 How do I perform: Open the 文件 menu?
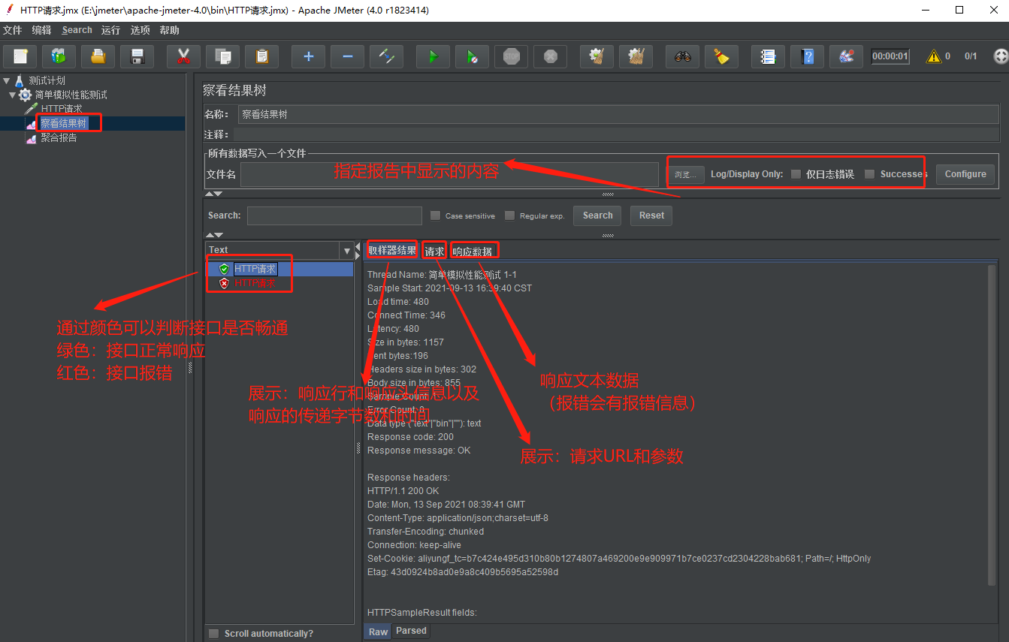click(13, 30)
